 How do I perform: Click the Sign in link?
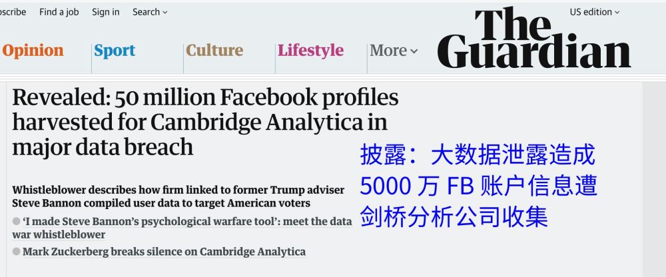coord(106,12)
